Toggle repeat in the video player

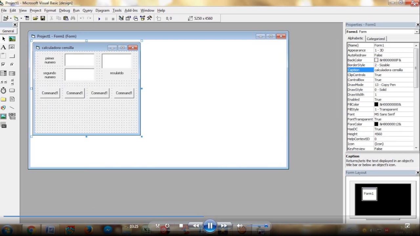(167, 226)
